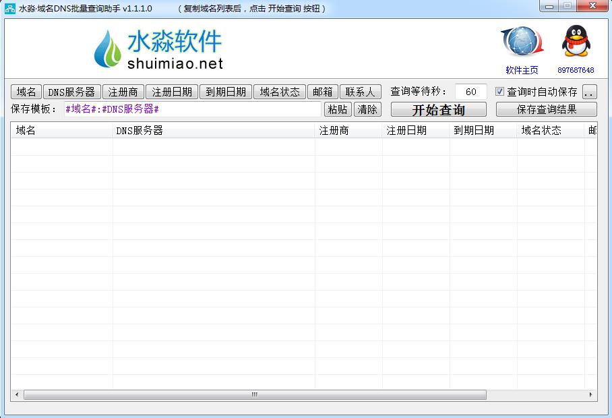Insert the 域名 template tag button
Image resolution: width=612 pixels, height=418 pixels.
(26, 92)
